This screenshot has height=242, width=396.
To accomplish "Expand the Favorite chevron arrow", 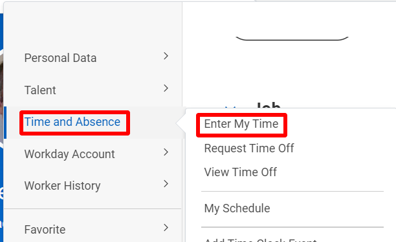I will point(166,228).
